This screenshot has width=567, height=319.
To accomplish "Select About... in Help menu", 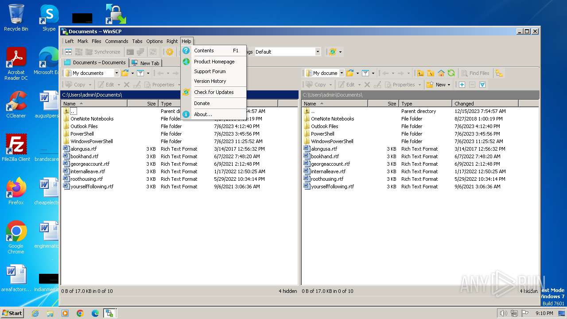I will tap(214, 114).
